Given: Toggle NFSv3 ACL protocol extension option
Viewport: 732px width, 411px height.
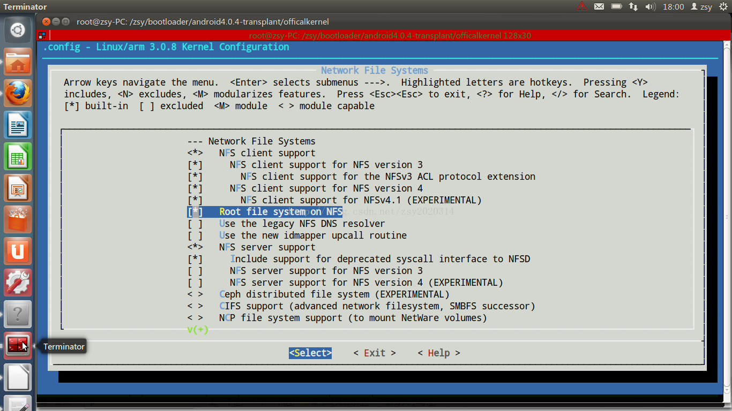Looking at the screenshot, I should [x=361, y=177].
